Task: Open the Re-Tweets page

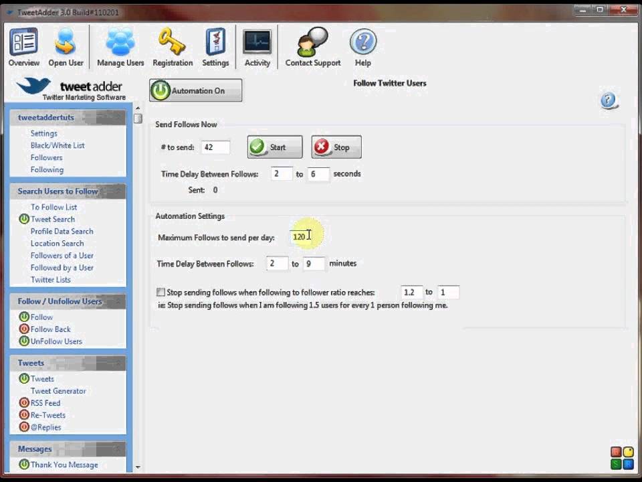Action: click(48, 415)
